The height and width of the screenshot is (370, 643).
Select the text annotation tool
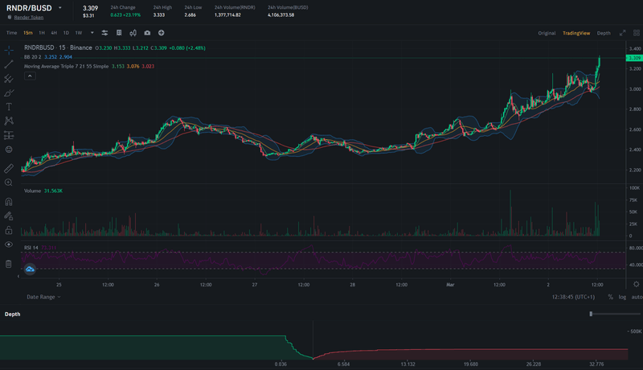[9, 106]
